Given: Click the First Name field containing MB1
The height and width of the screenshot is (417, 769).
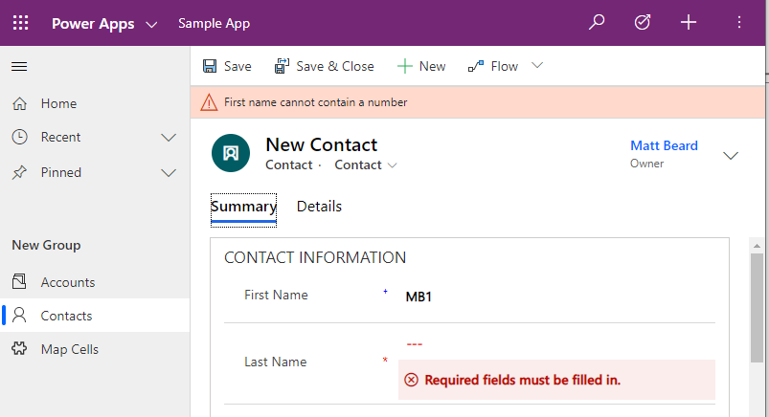Looking at the screenshot, I should (560, 296).
